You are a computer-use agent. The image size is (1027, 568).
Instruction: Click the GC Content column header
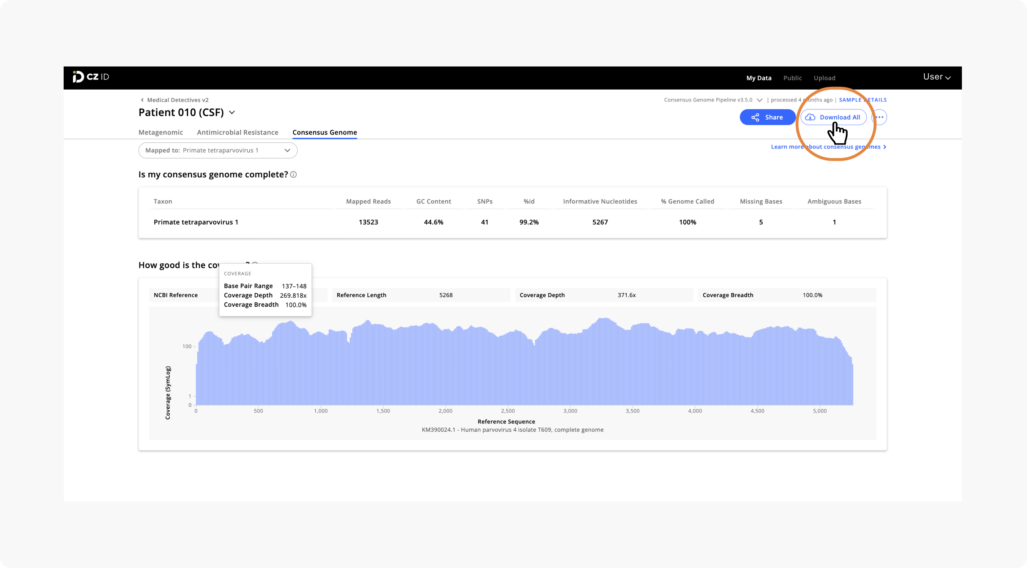point(433,202)
